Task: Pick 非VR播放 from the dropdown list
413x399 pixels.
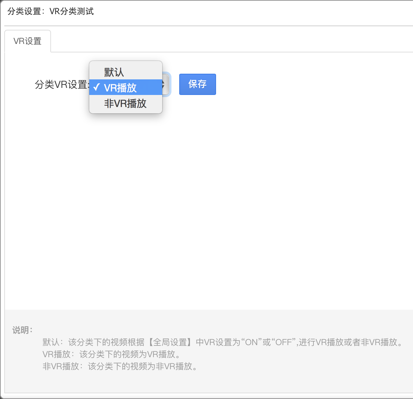Action: (125, 103)
